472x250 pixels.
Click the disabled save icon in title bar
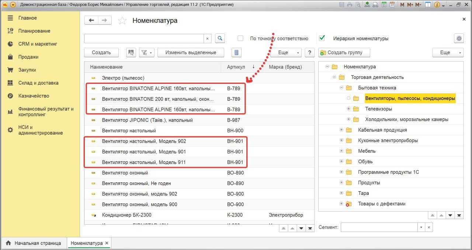click(x=341, y=5)
